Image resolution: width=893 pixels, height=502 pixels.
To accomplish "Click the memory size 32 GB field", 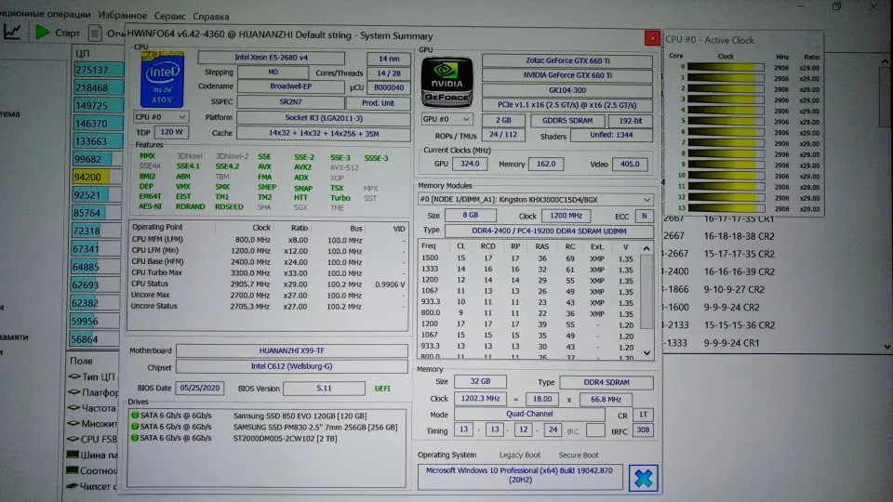I will pyautogui.click(x=480, y=381).
